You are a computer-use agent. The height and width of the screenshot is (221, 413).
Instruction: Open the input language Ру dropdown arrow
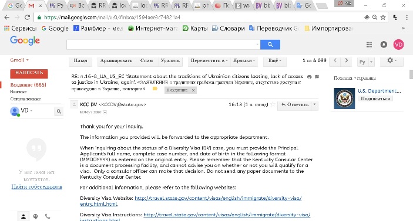click(371, 62)
